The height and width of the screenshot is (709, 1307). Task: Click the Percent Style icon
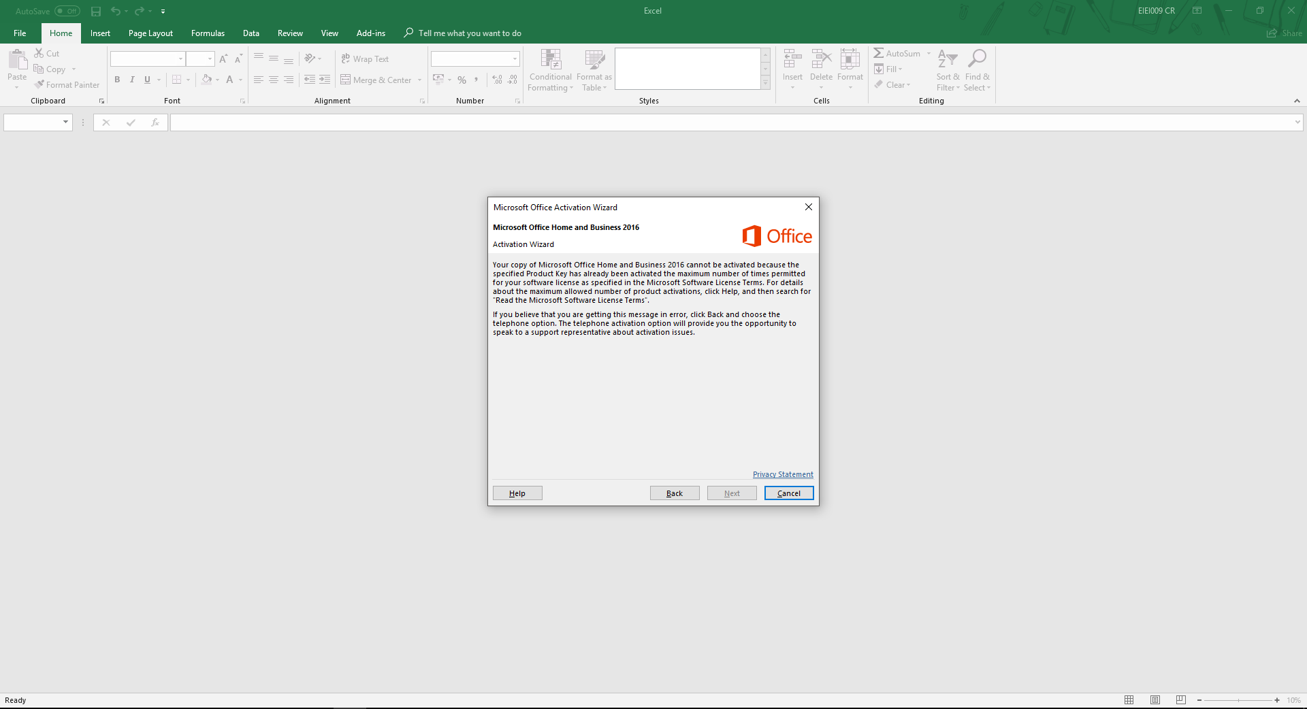(x=462, y=80)
